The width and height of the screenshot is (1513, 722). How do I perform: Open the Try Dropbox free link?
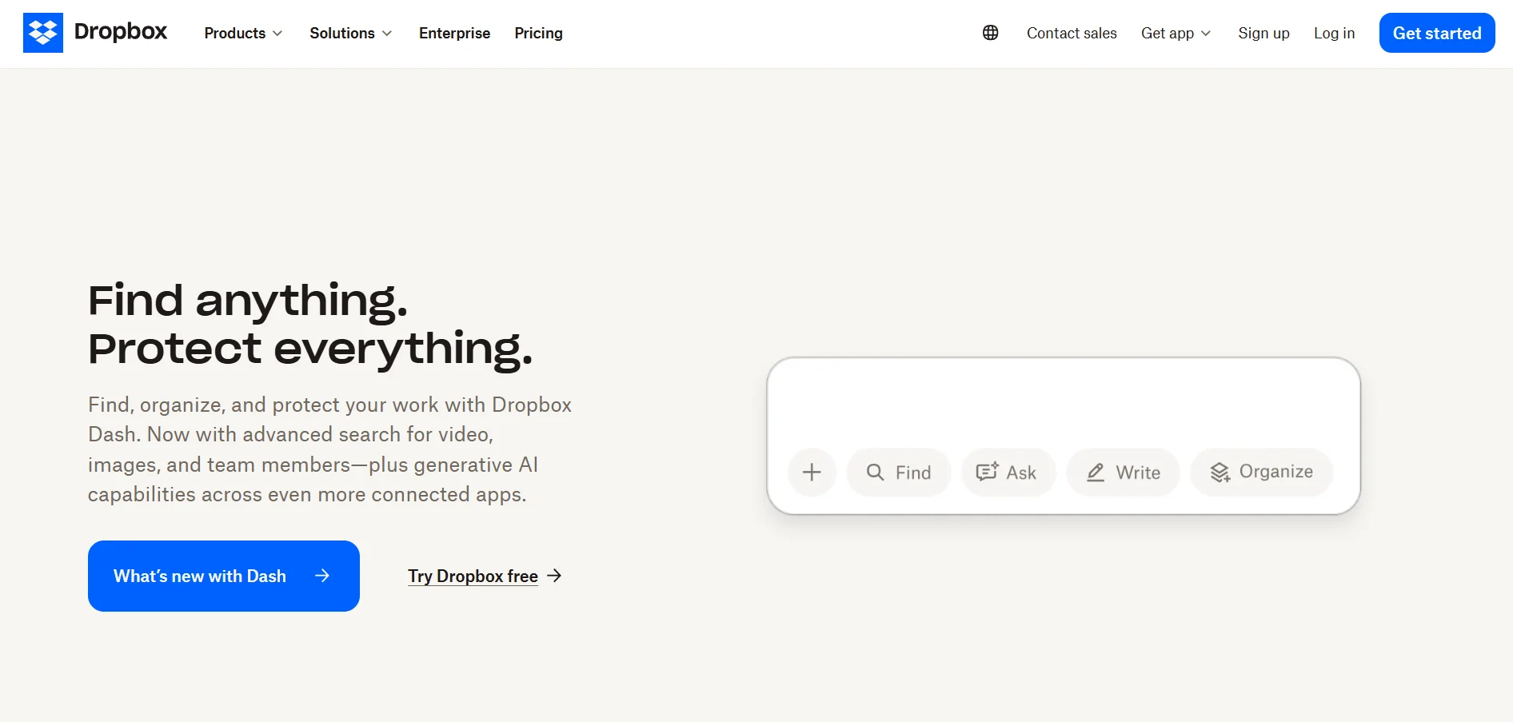473,576
